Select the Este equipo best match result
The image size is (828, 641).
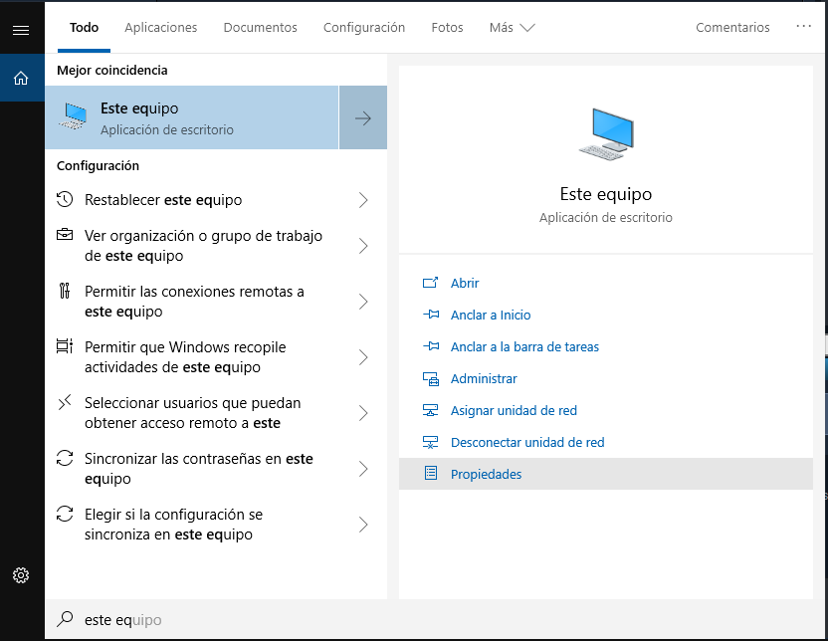tap(192, 117)
